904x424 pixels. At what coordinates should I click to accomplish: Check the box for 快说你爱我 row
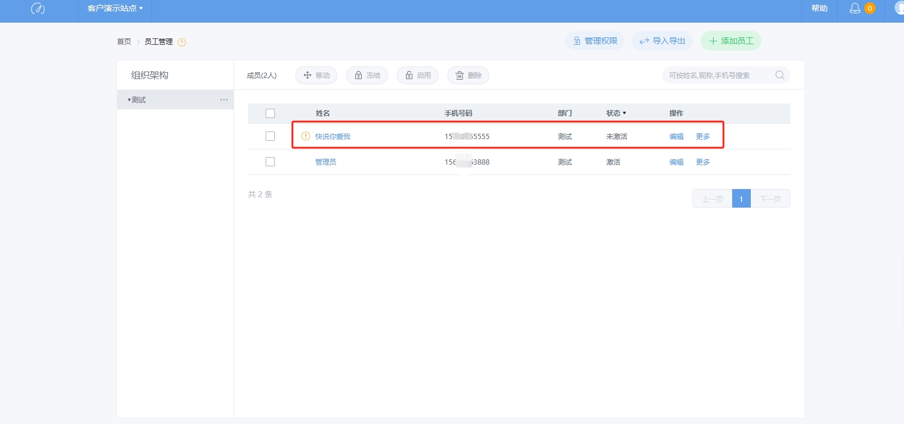(270, 136)
